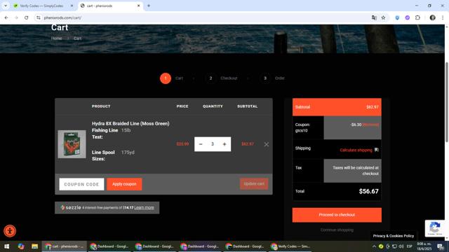This screenshot has height=252, width=449.
Task: Open the shield extension icon
Action: pyautogui.click(x=397, y=17)
